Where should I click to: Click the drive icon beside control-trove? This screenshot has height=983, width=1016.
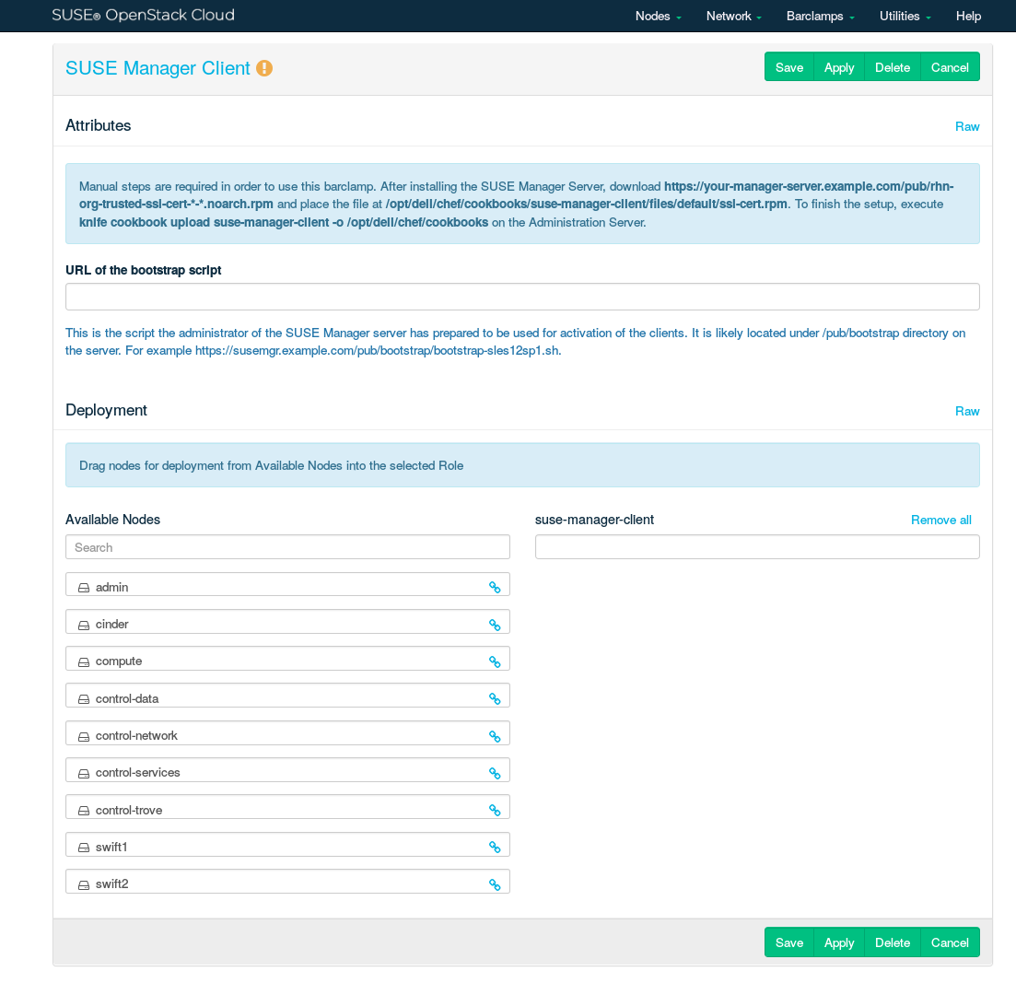click(84, 811)
